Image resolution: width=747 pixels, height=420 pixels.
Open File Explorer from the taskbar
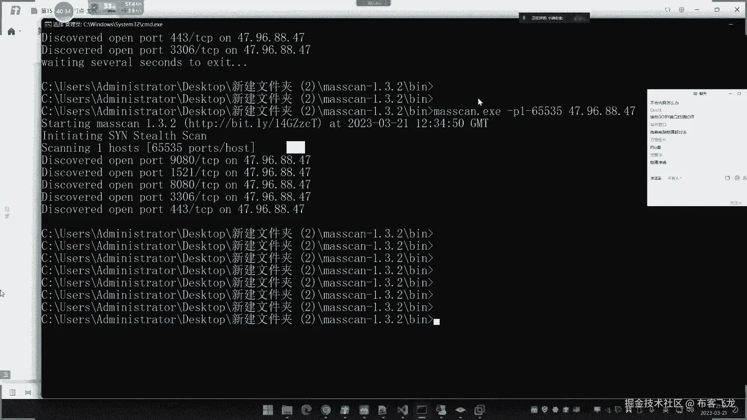(x=287, y=410)
